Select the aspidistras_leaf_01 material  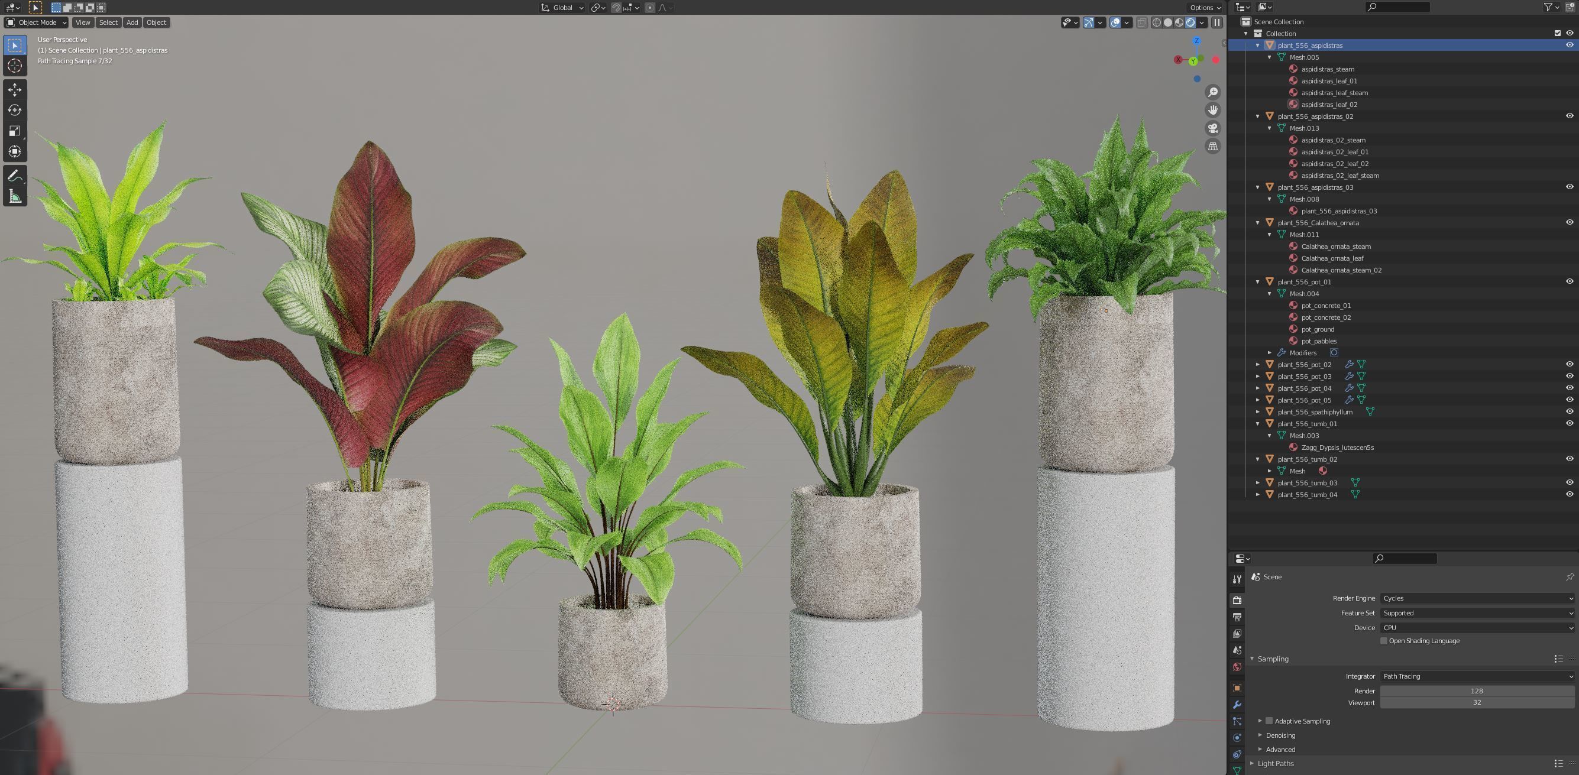point(1329,81)
